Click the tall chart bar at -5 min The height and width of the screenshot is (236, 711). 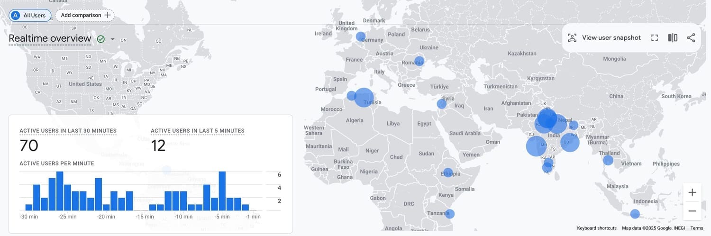pyautogui.click(x=222, y=191)
